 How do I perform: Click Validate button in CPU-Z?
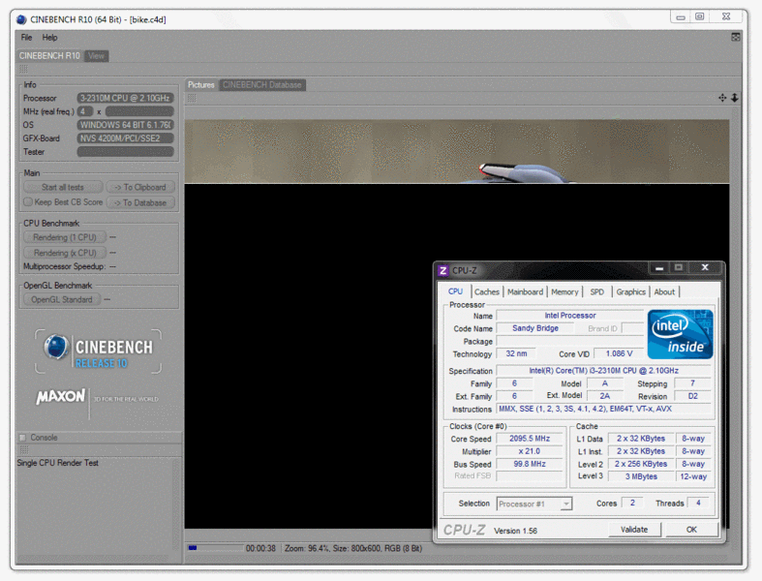(x=634, y=530)
